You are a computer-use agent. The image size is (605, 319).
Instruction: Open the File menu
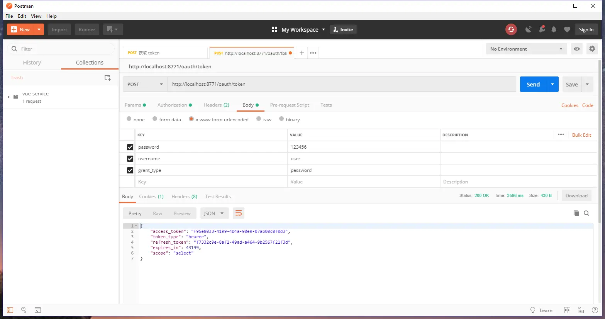(x=9, y=16)
